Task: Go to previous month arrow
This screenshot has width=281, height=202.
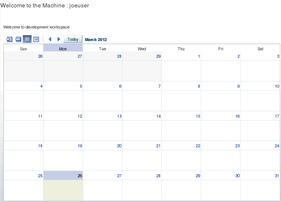Action: point(50,39)
